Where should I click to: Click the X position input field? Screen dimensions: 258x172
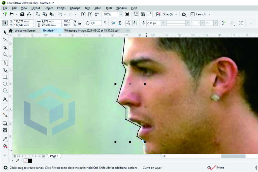pos(23,21)
